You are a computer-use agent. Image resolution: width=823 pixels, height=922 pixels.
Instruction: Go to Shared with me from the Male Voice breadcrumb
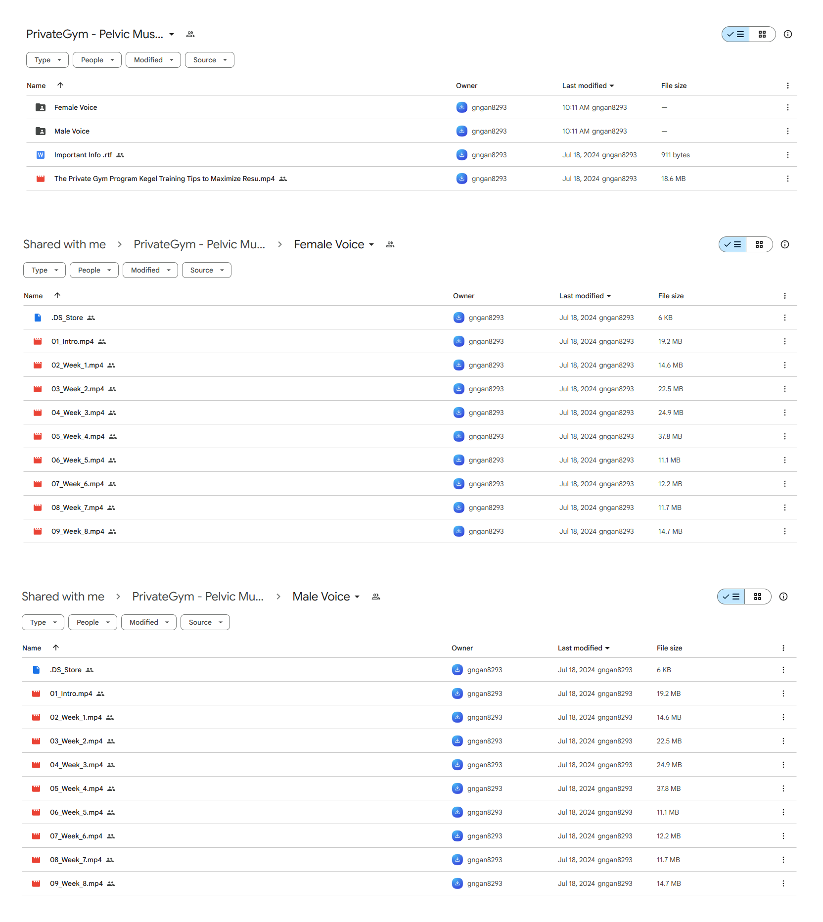(x=63, y=597)
